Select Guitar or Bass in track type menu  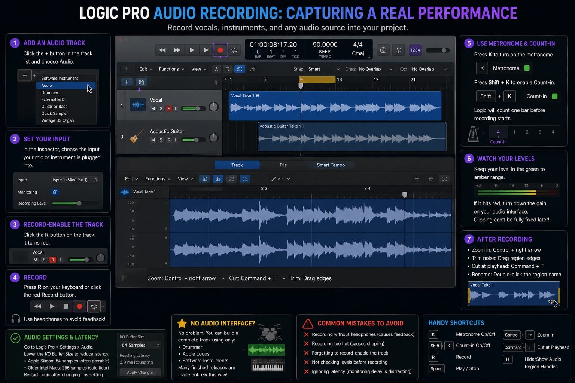point(66,107)
